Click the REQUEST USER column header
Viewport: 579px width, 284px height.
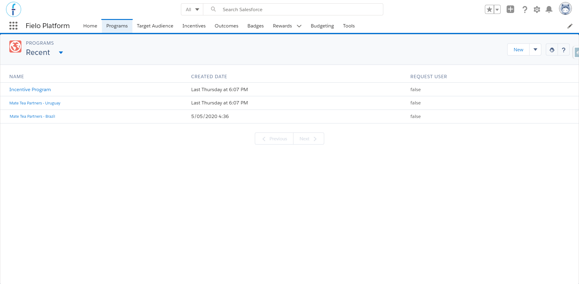click(429, 77)
